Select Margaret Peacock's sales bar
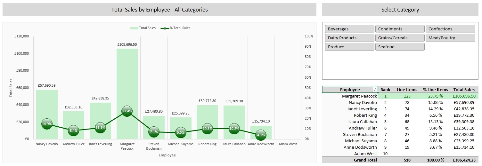 click(127, 80)
